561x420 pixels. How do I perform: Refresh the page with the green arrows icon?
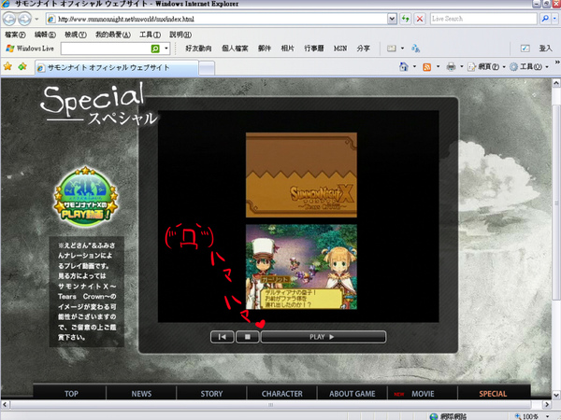coord(406,19)
